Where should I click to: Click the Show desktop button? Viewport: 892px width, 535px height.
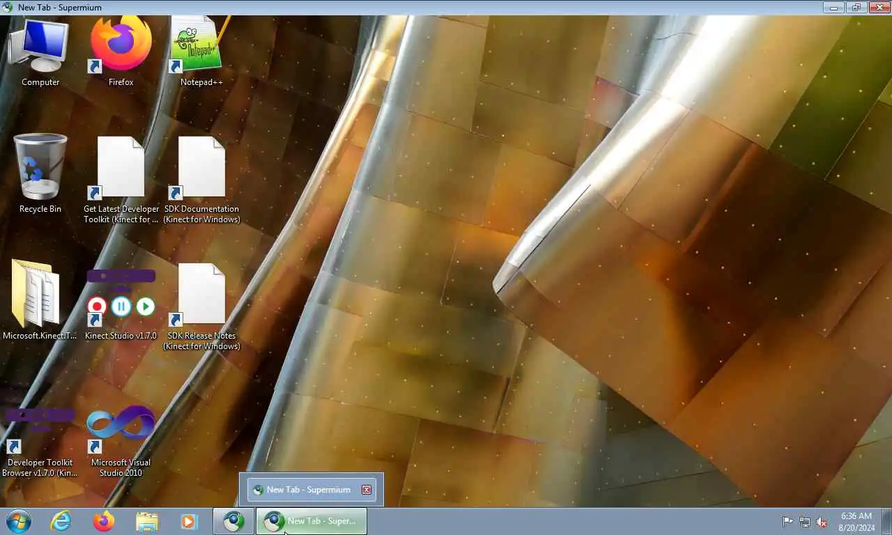(x=886, y=522)
